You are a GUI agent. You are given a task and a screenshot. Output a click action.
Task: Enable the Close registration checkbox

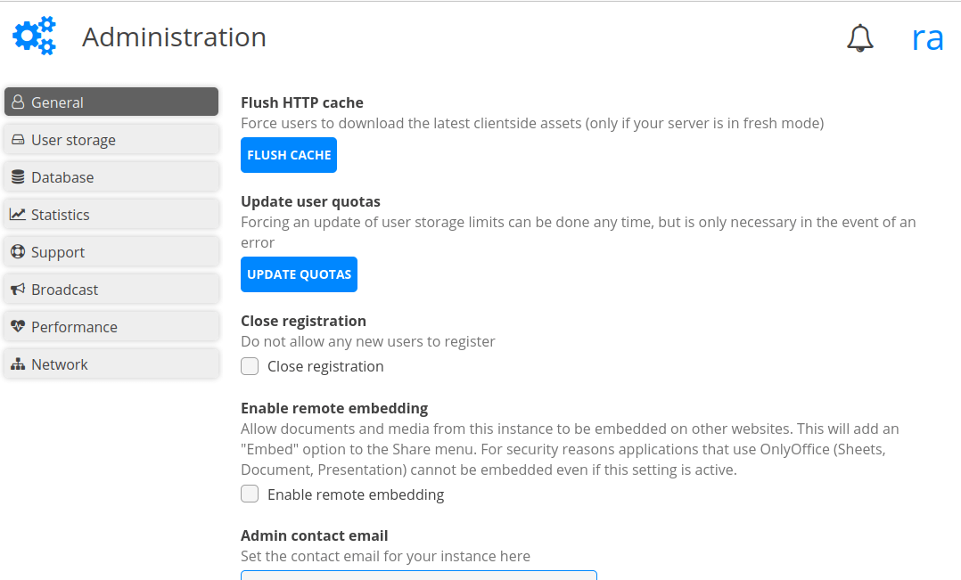(250, 366)
